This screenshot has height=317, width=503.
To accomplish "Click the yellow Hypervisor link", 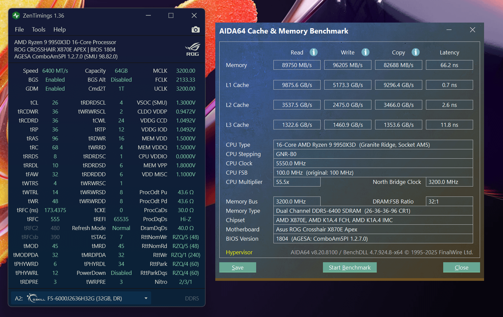I will coord(239,252).
